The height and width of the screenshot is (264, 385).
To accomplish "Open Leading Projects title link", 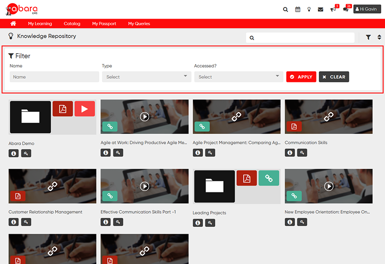I will pyautogui.click(x=209, y=213).
